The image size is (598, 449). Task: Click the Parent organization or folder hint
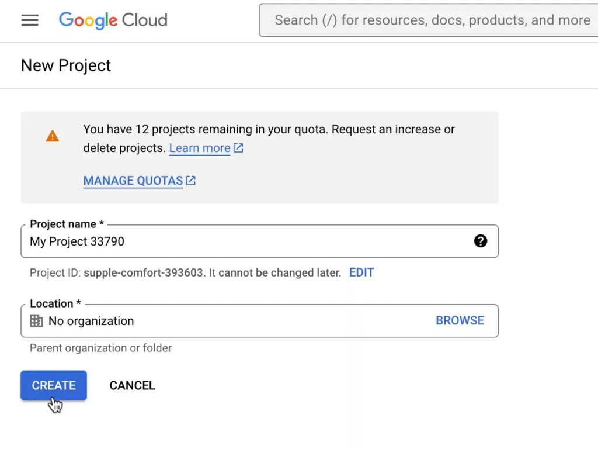(101, 348)
